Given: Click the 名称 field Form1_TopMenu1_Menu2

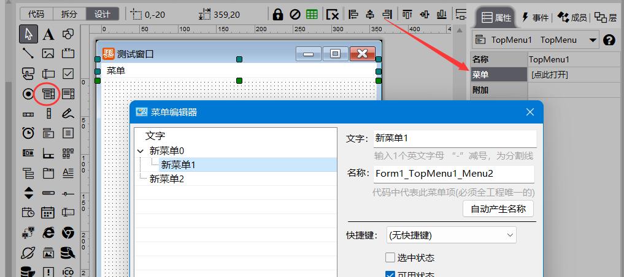Looking at the screenshot, I should (453, 174).
